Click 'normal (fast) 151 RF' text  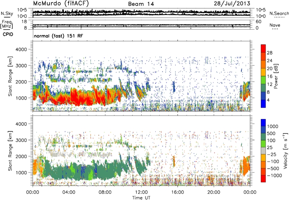[x=59, y=36]
